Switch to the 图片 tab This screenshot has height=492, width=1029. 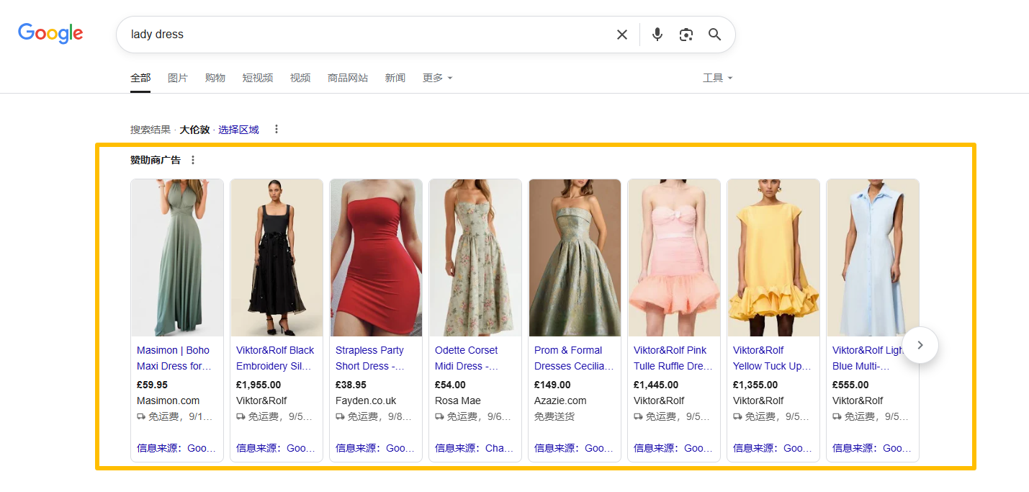point(177,77)
